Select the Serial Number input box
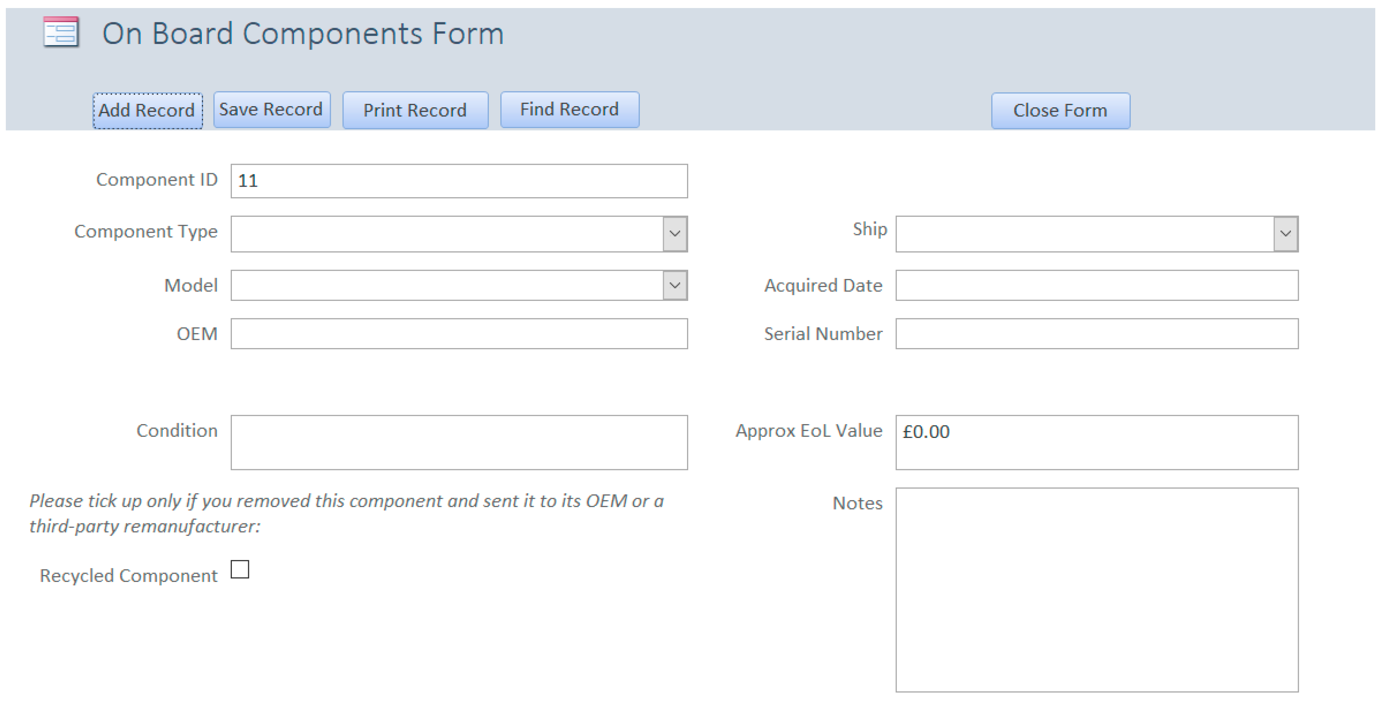The height and width of the screenshot is (706, 1384). (1096, 334)
